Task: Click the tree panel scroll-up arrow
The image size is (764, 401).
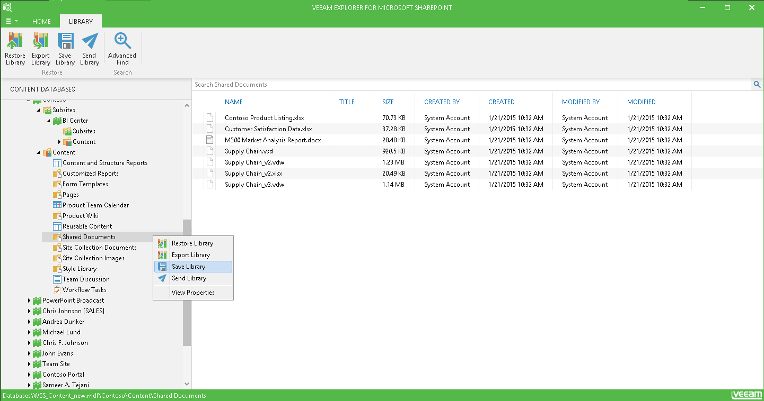Action: [x=187, y=105]
